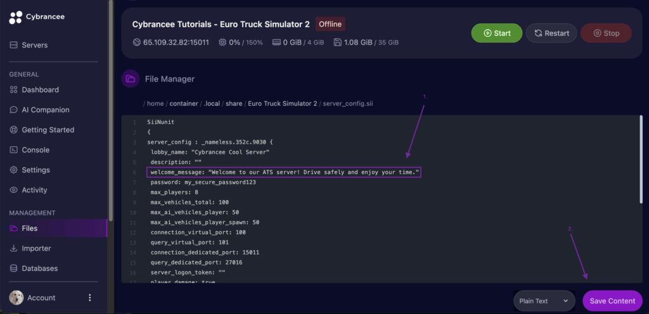Click the server address 65.109.32.82:15011

pyautogui.click(x=176, y=42)
